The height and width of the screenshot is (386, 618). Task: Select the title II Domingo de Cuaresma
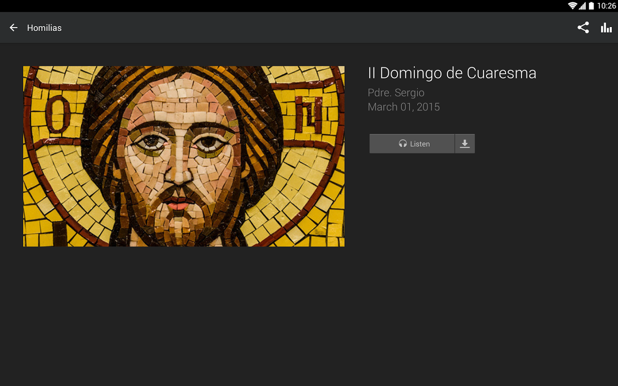pos(452,73)
